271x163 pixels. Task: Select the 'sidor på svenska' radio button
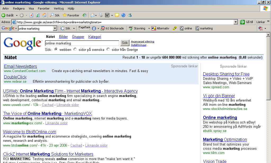(x=75, y=49)
